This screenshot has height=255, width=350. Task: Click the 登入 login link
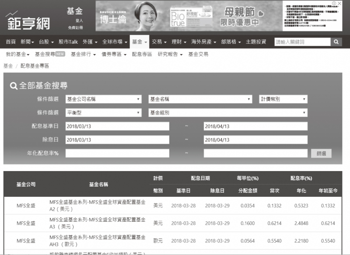coord(79,21)
